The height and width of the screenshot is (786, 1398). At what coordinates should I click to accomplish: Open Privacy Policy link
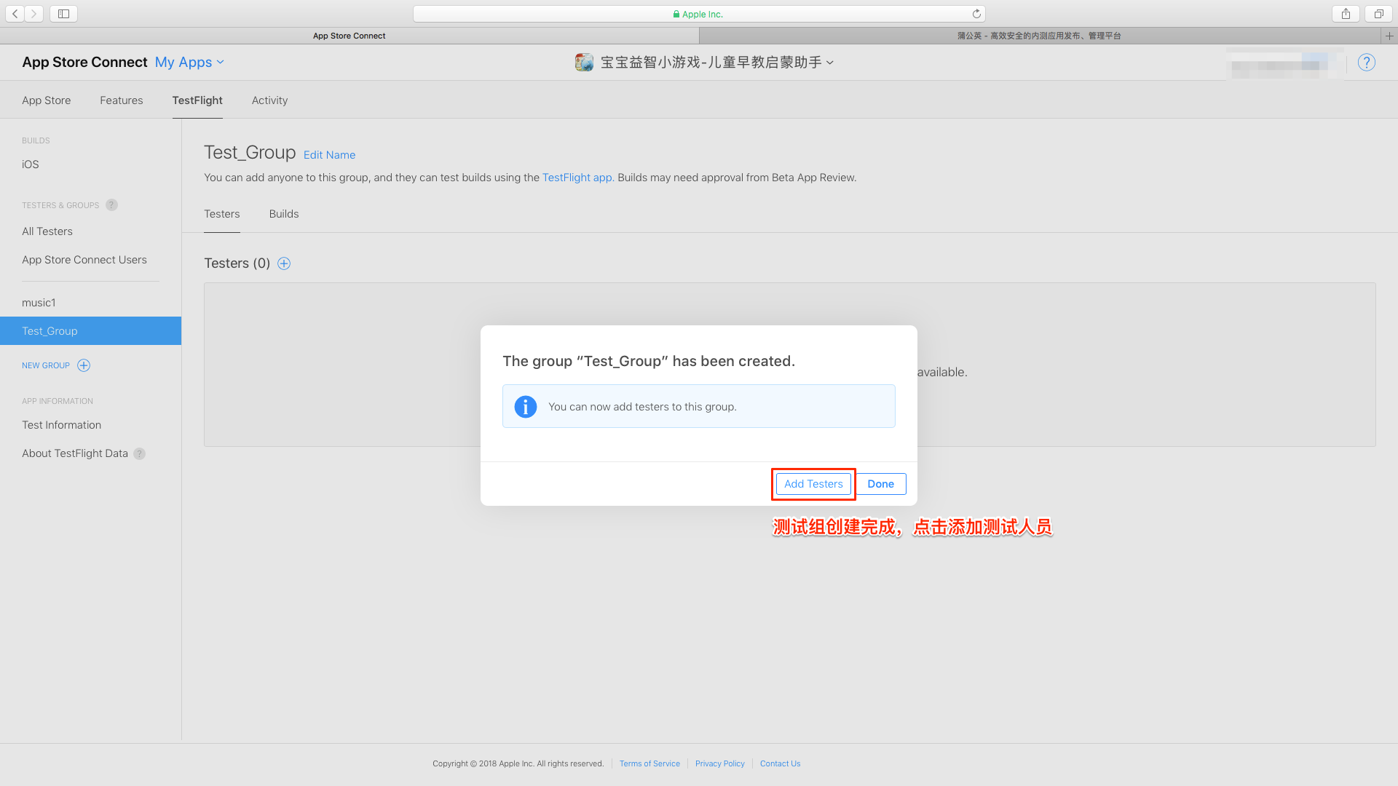pos(720,763)
